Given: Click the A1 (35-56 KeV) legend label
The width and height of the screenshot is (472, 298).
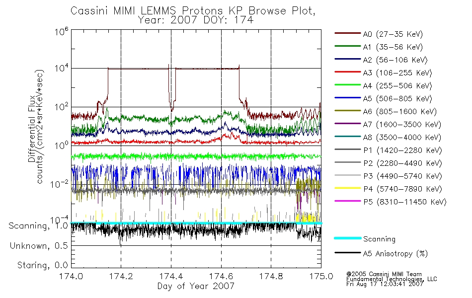Looking at the screenshot, I should [393, 47].
